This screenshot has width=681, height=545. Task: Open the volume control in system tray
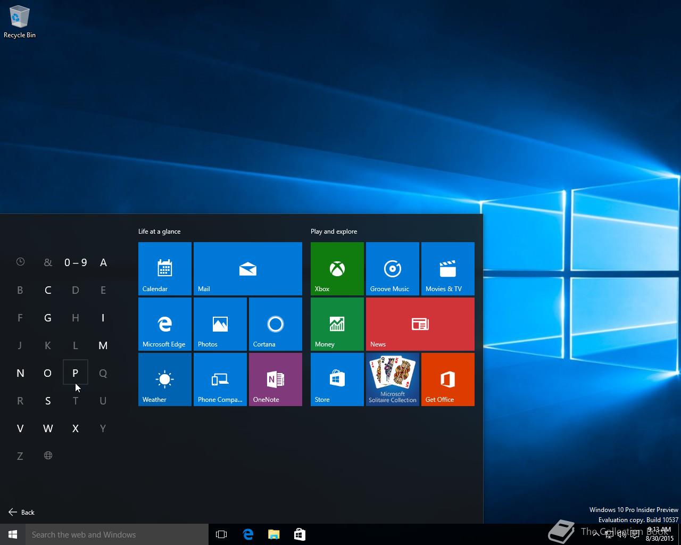(x=621, y=534)
